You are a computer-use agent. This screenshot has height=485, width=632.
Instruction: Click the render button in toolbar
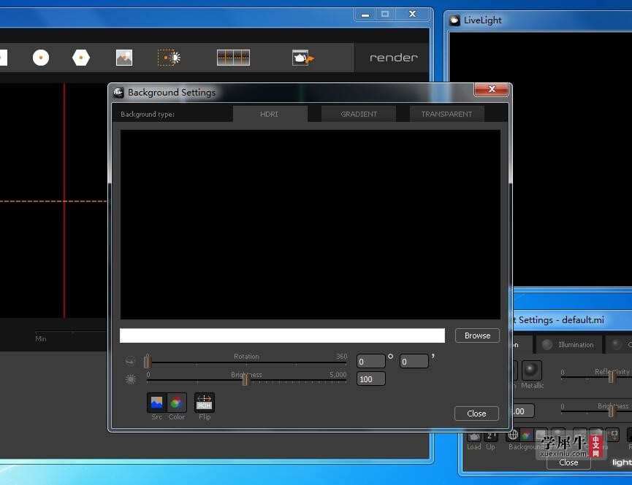click(393, 58)
